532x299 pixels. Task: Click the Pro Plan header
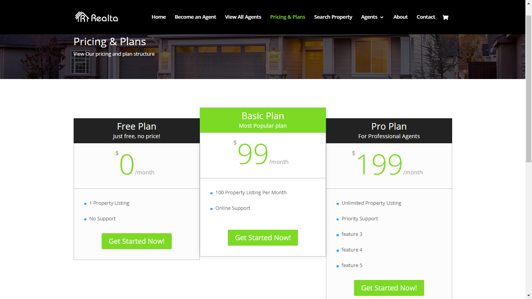click(x=389, y=131)
